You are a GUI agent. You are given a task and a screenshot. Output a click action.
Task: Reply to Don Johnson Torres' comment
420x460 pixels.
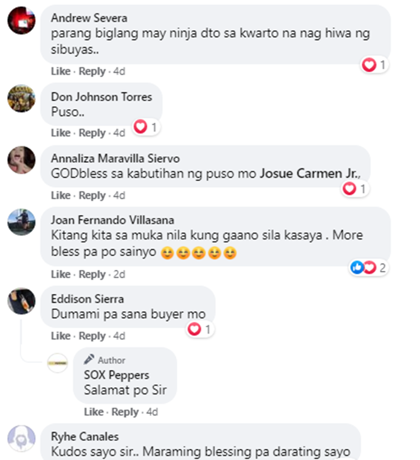(92, 133)
